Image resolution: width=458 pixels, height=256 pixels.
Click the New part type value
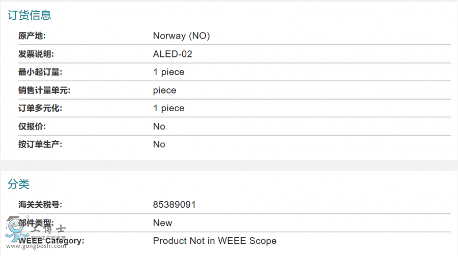click(162, 223)
